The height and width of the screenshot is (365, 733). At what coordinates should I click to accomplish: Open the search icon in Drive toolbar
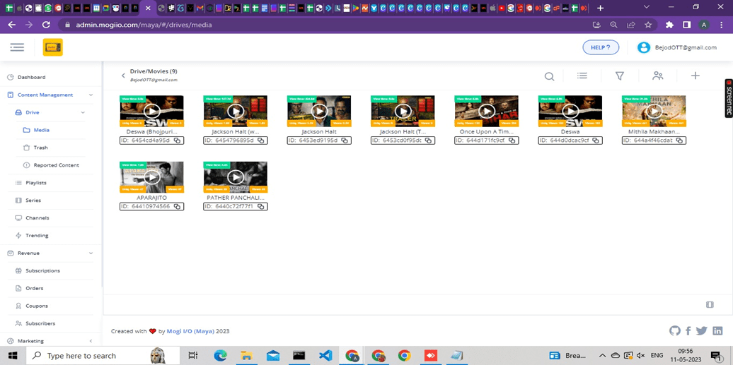click(x=549, y=76)
